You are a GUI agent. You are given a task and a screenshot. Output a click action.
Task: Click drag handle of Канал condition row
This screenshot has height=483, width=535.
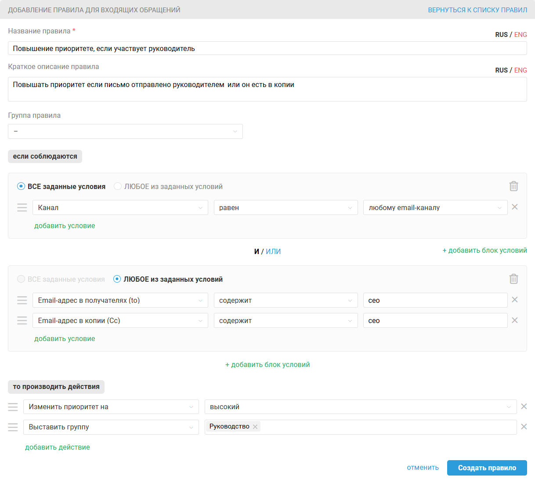(x=22, y=207)
